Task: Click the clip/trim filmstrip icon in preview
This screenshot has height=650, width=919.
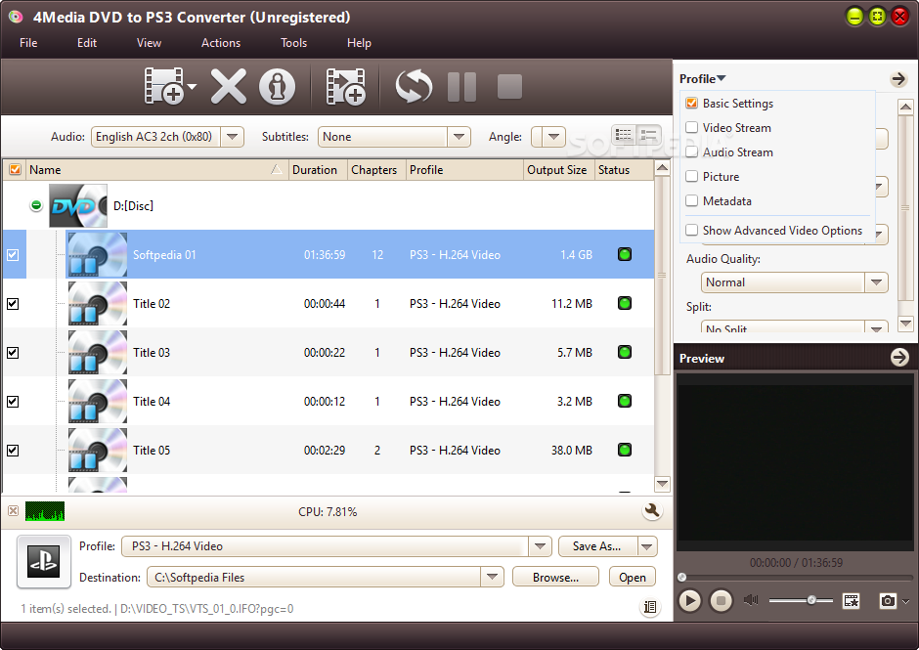Action: (851, 600)
